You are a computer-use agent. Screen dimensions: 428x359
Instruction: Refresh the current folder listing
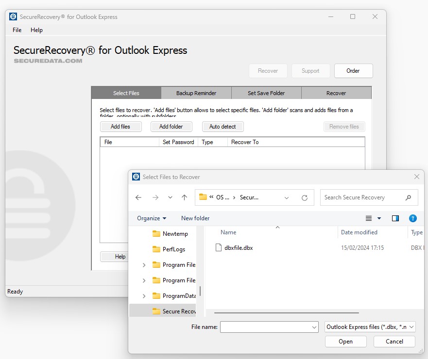(x=305, y=197)
